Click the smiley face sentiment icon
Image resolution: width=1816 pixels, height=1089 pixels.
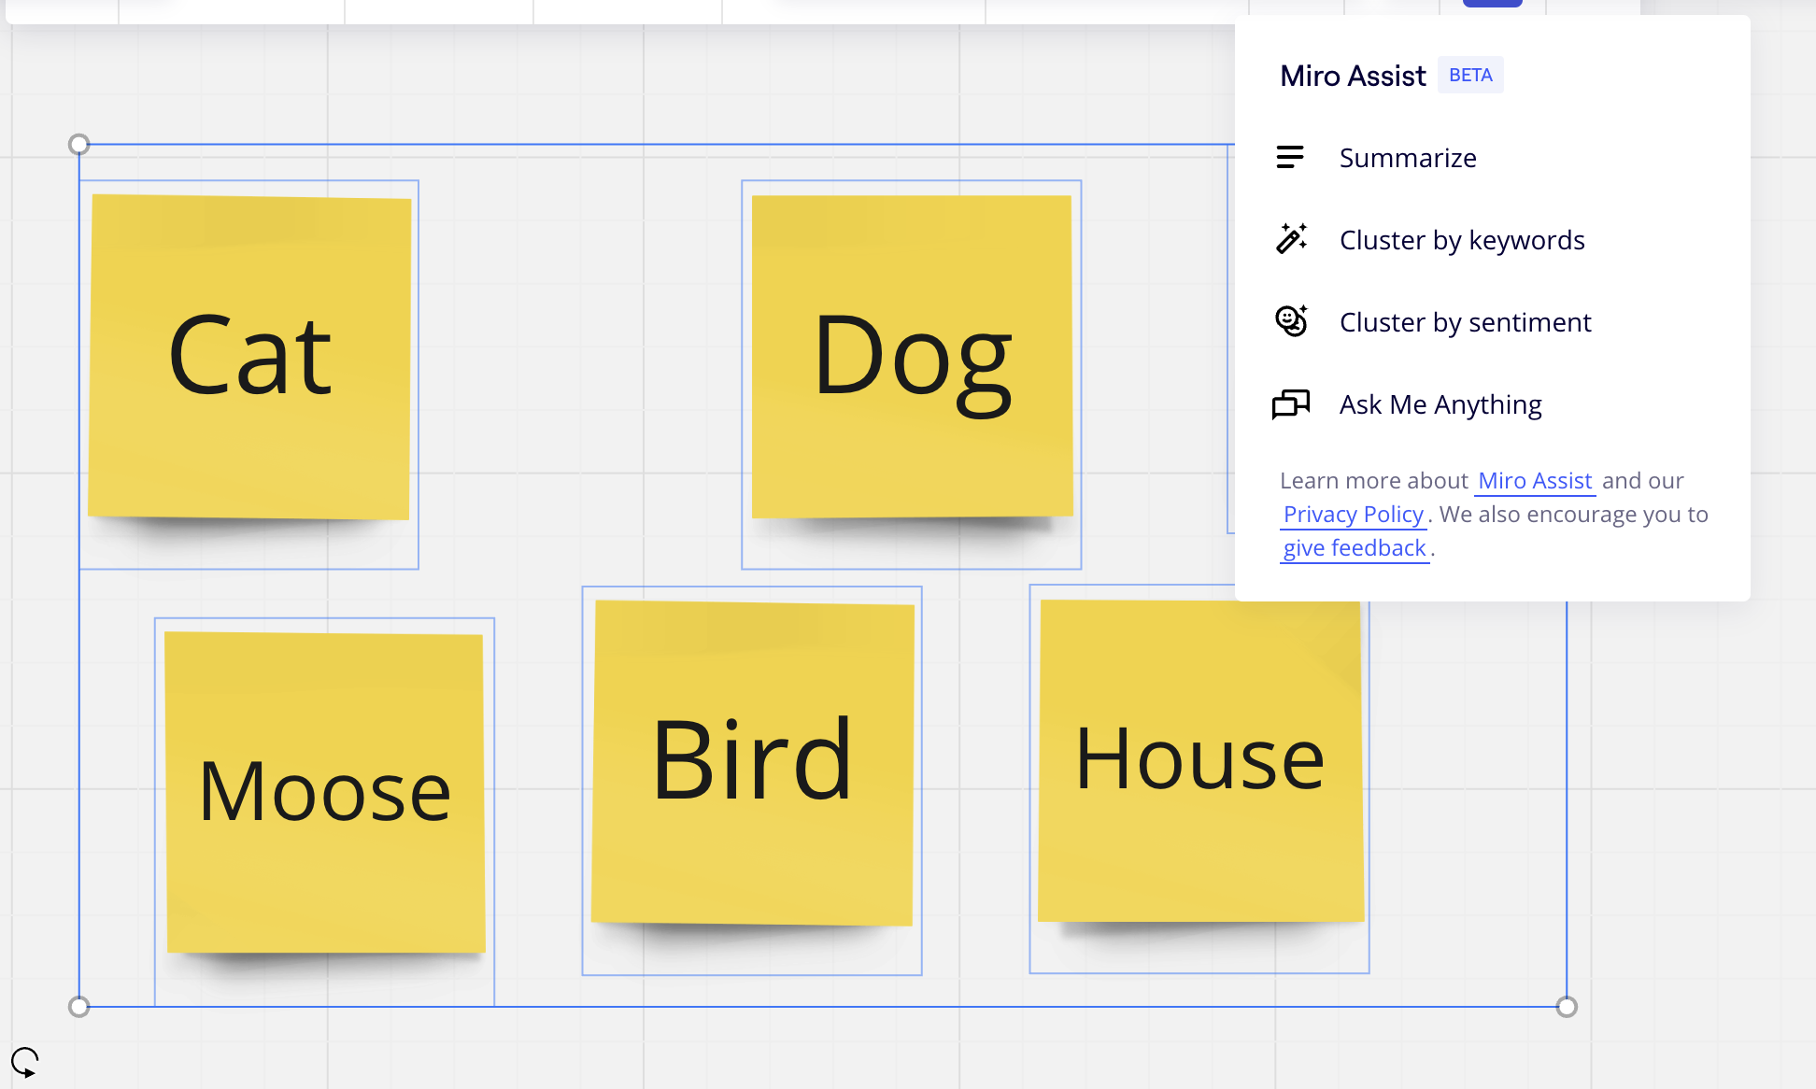1291,321
